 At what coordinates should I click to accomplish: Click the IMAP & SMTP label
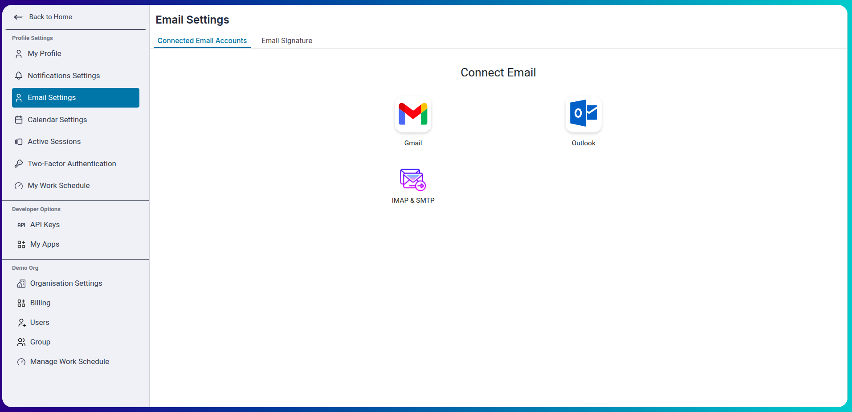413,200
